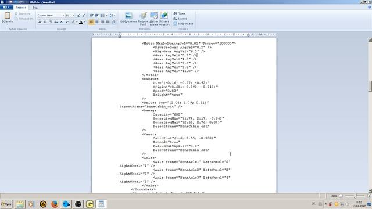The width and height of the screenshot is (372, 209).
Task: Select the Center alignment button
Action: pos(97,22)
